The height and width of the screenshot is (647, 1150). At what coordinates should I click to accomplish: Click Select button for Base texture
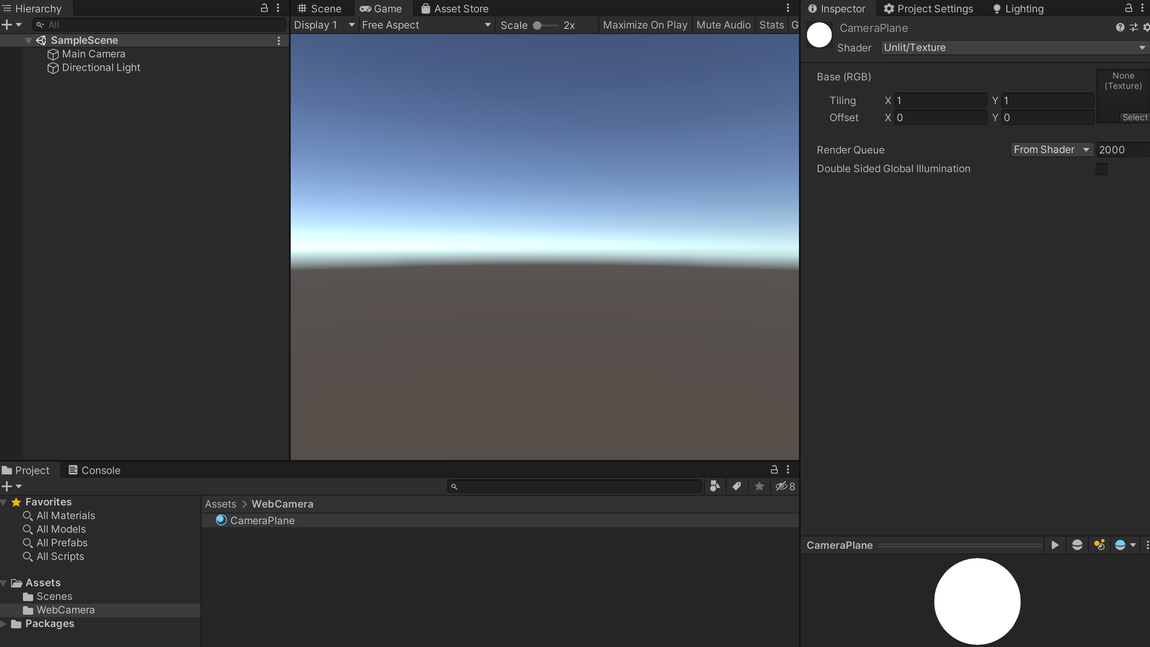1134,117
